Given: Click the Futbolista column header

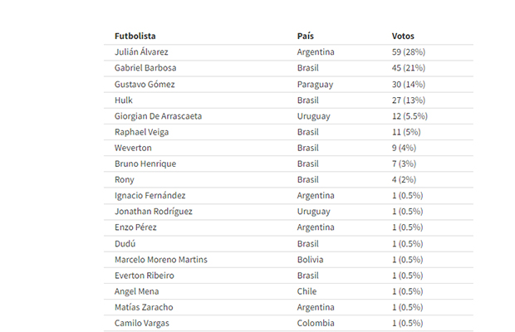Looking at the screenshot, I should (135, 37).
